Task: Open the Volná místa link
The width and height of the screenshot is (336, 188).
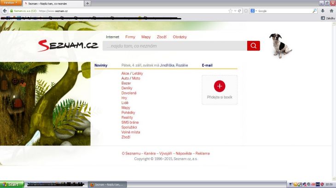Action: click(x=131, y=133)
